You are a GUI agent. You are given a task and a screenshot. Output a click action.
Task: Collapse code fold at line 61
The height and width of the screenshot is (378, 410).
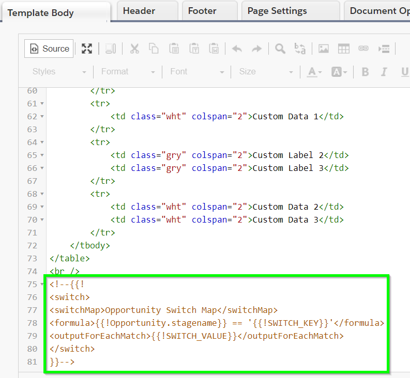pyautogui.click(x=42, y=104)
